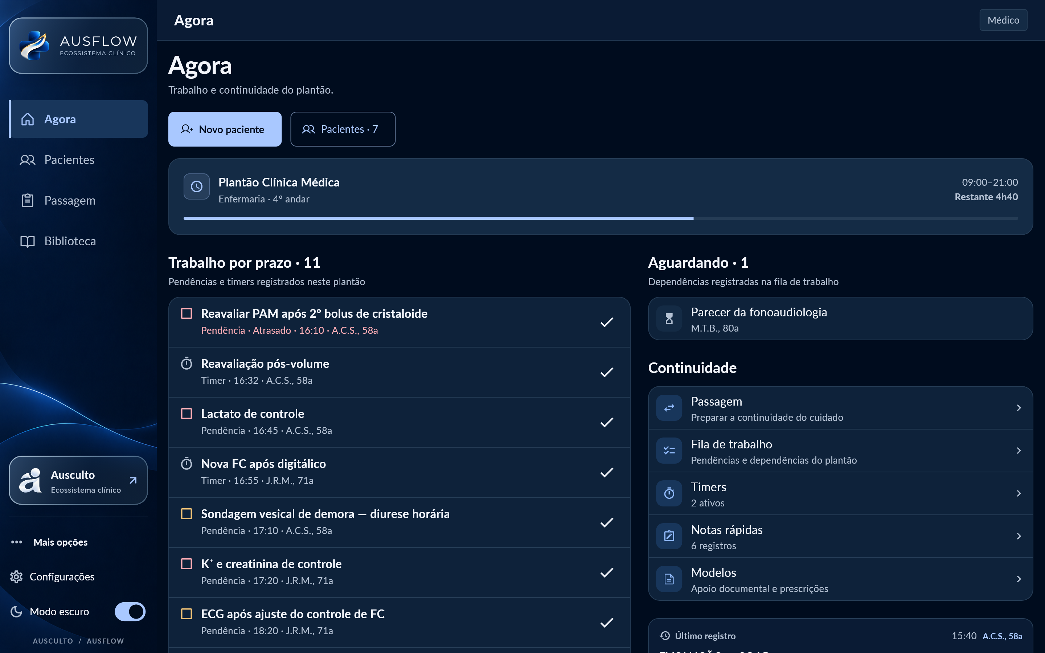Mark Reavaliar PAM task done with checkmark
1045x653 pixels.
pos(607,322)
